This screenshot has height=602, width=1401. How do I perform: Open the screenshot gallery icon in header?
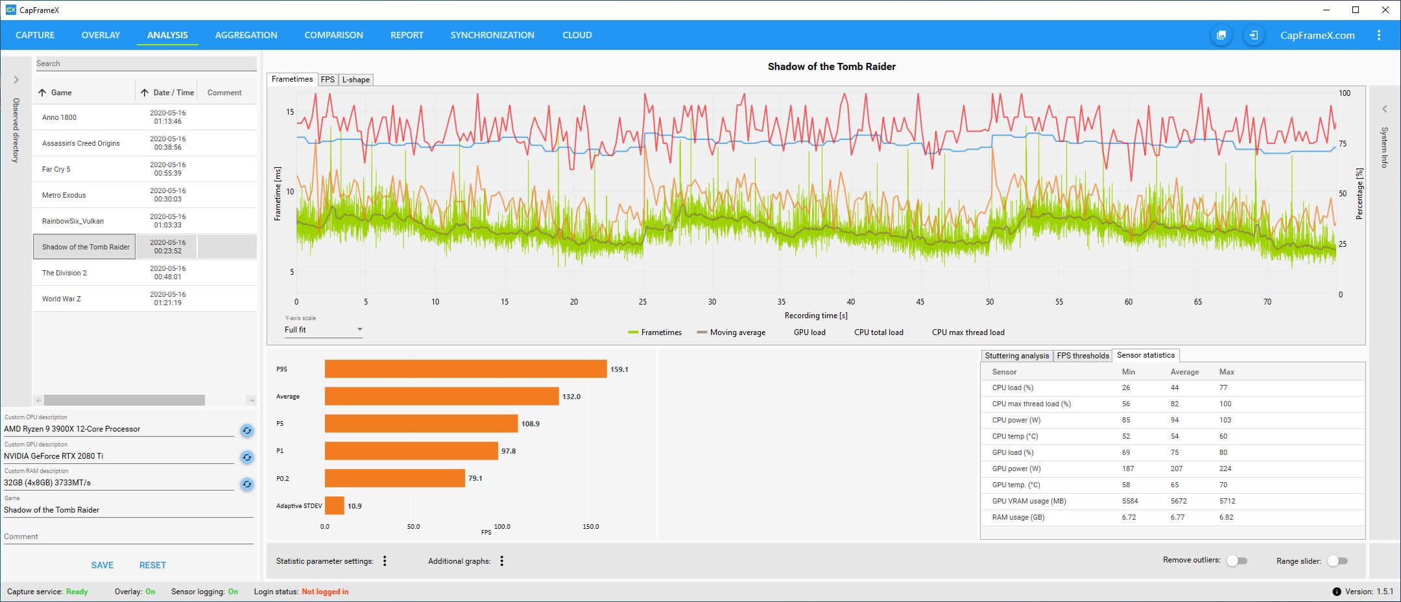pyautogui.click(x=1221, y=36)
